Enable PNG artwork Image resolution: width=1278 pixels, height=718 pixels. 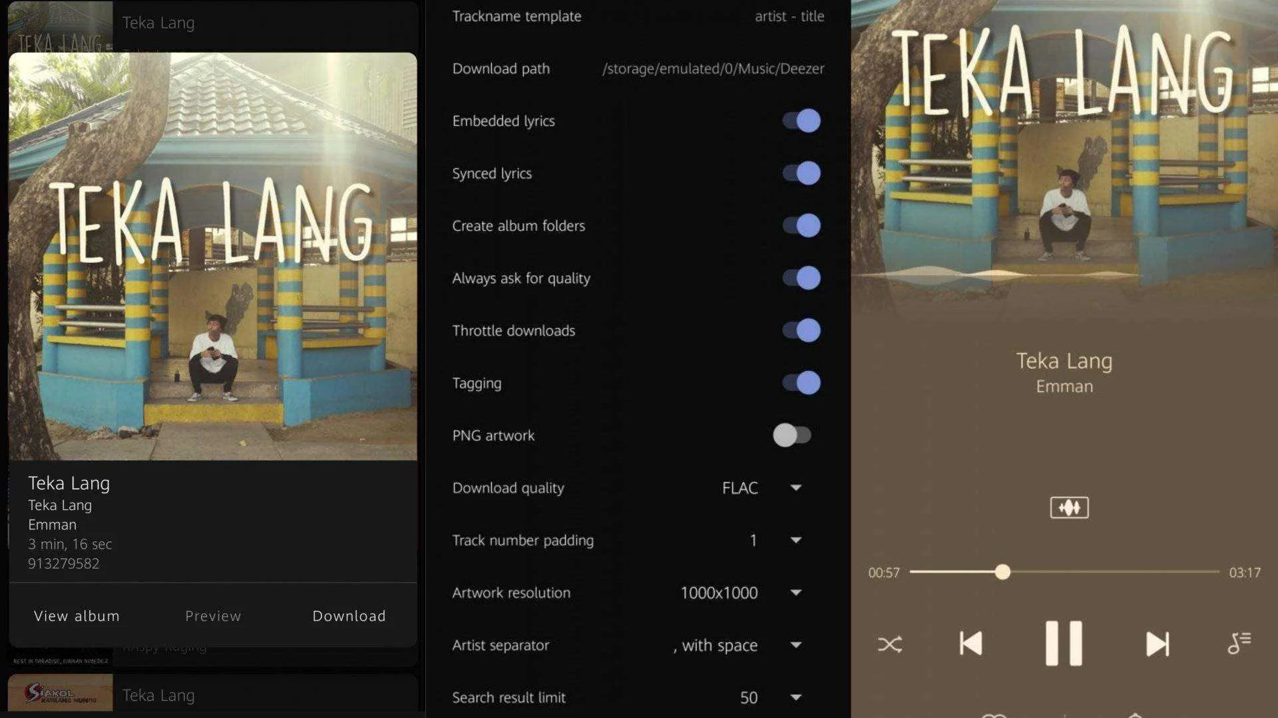792,435
